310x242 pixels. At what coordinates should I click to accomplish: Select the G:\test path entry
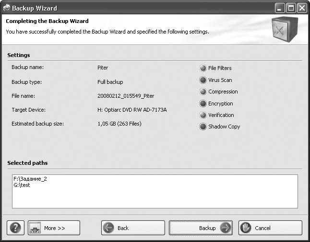pyautogui.click(x=22, y=185)
